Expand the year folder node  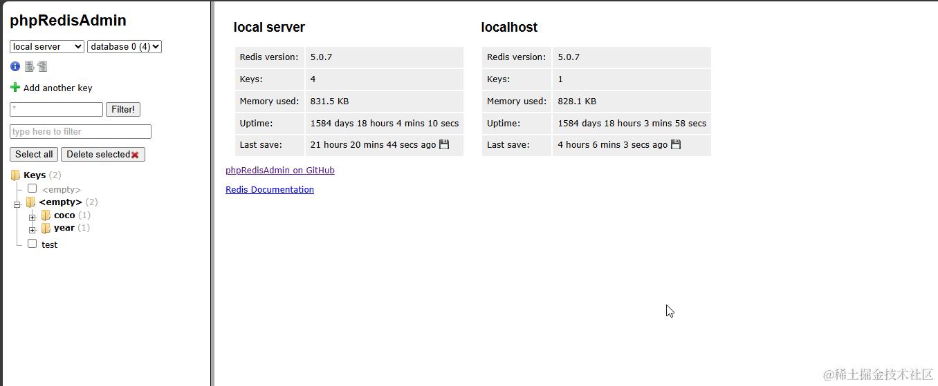click(32, 230)
